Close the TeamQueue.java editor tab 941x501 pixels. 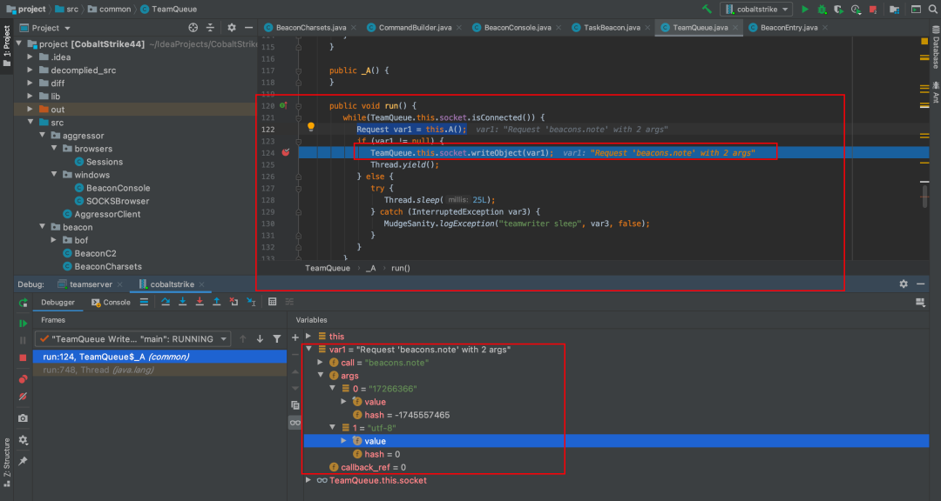[x=737, y=28]
